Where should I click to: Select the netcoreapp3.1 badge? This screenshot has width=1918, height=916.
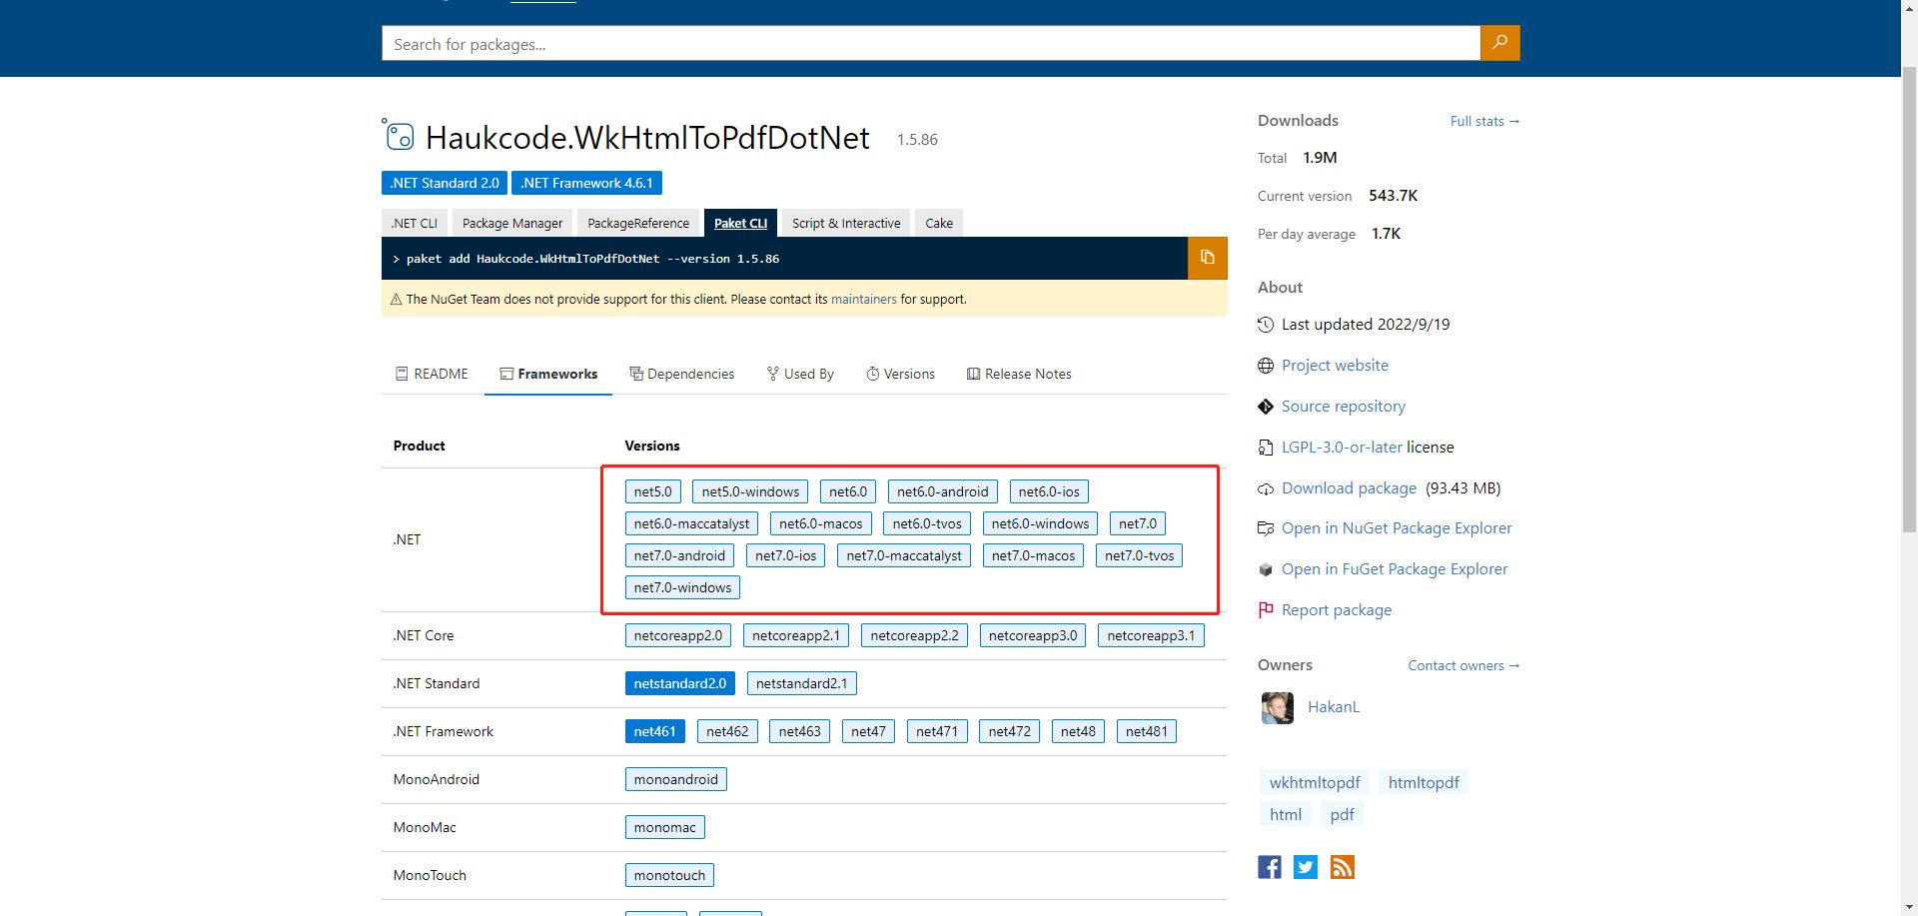[1151, 635]
